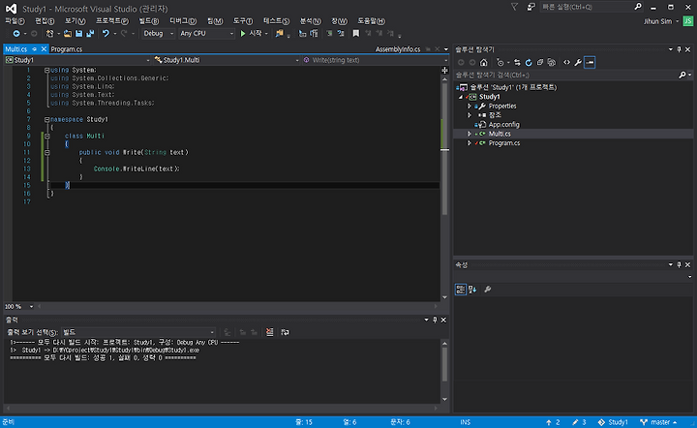Image resolution: width=697 pixels, height=428 pixels.
Task: Open the Debug (디버그) menu
Action: point(183,21)
